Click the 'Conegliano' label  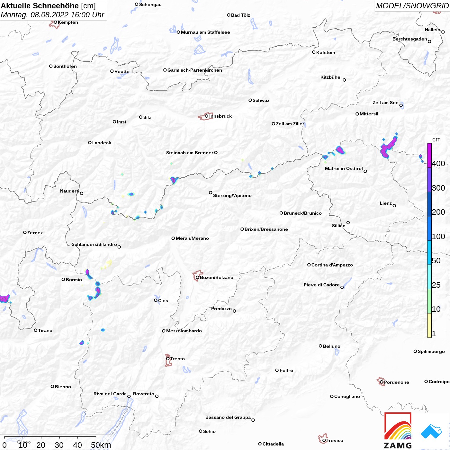click(x=347, y=396)
